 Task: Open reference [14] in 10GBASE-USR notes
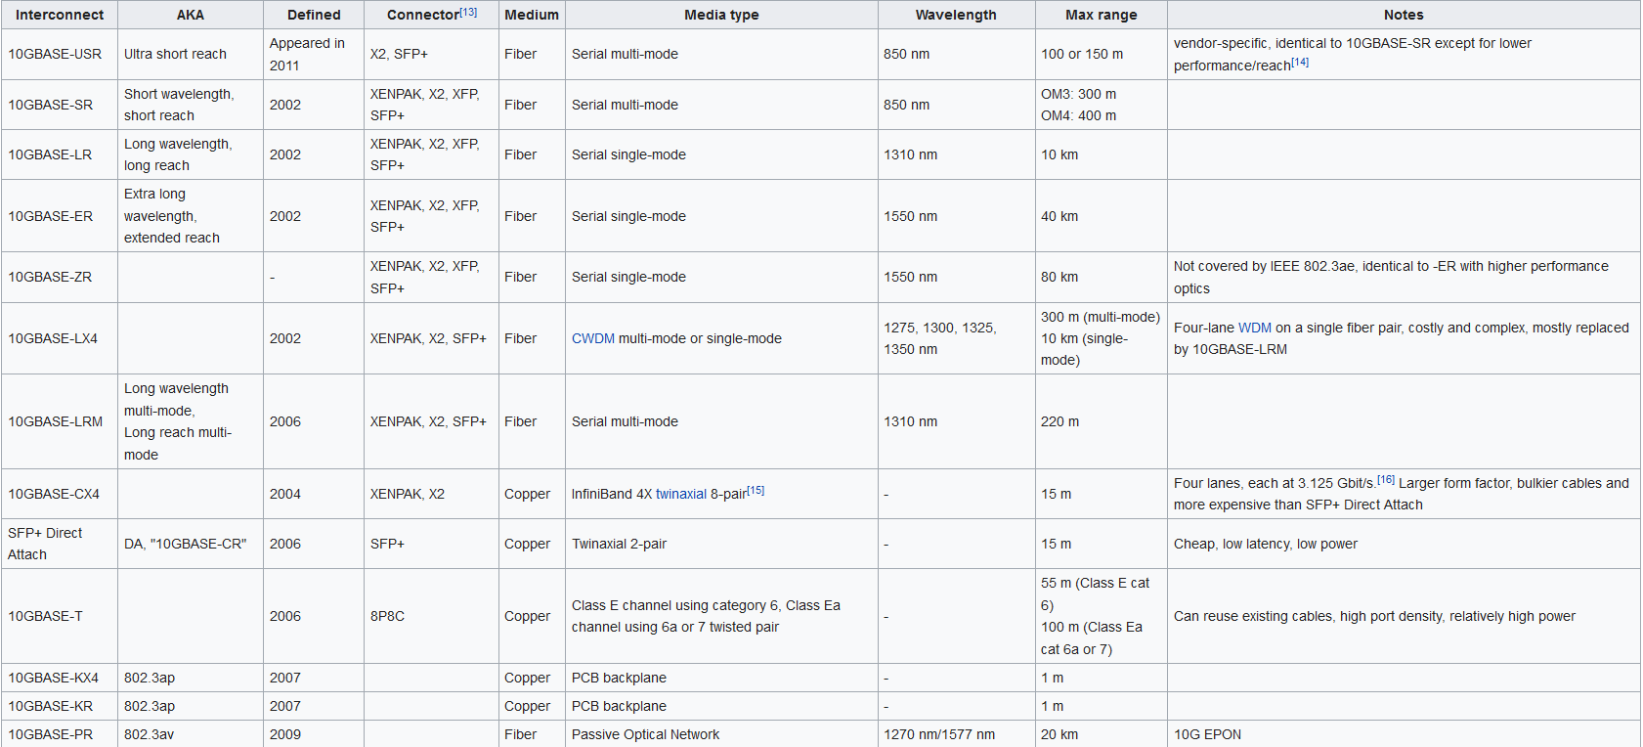click(x=1300, y=62)
